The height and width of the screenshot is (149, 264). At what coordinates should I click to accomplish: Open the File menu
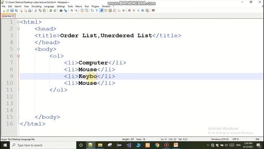(4, 7)
